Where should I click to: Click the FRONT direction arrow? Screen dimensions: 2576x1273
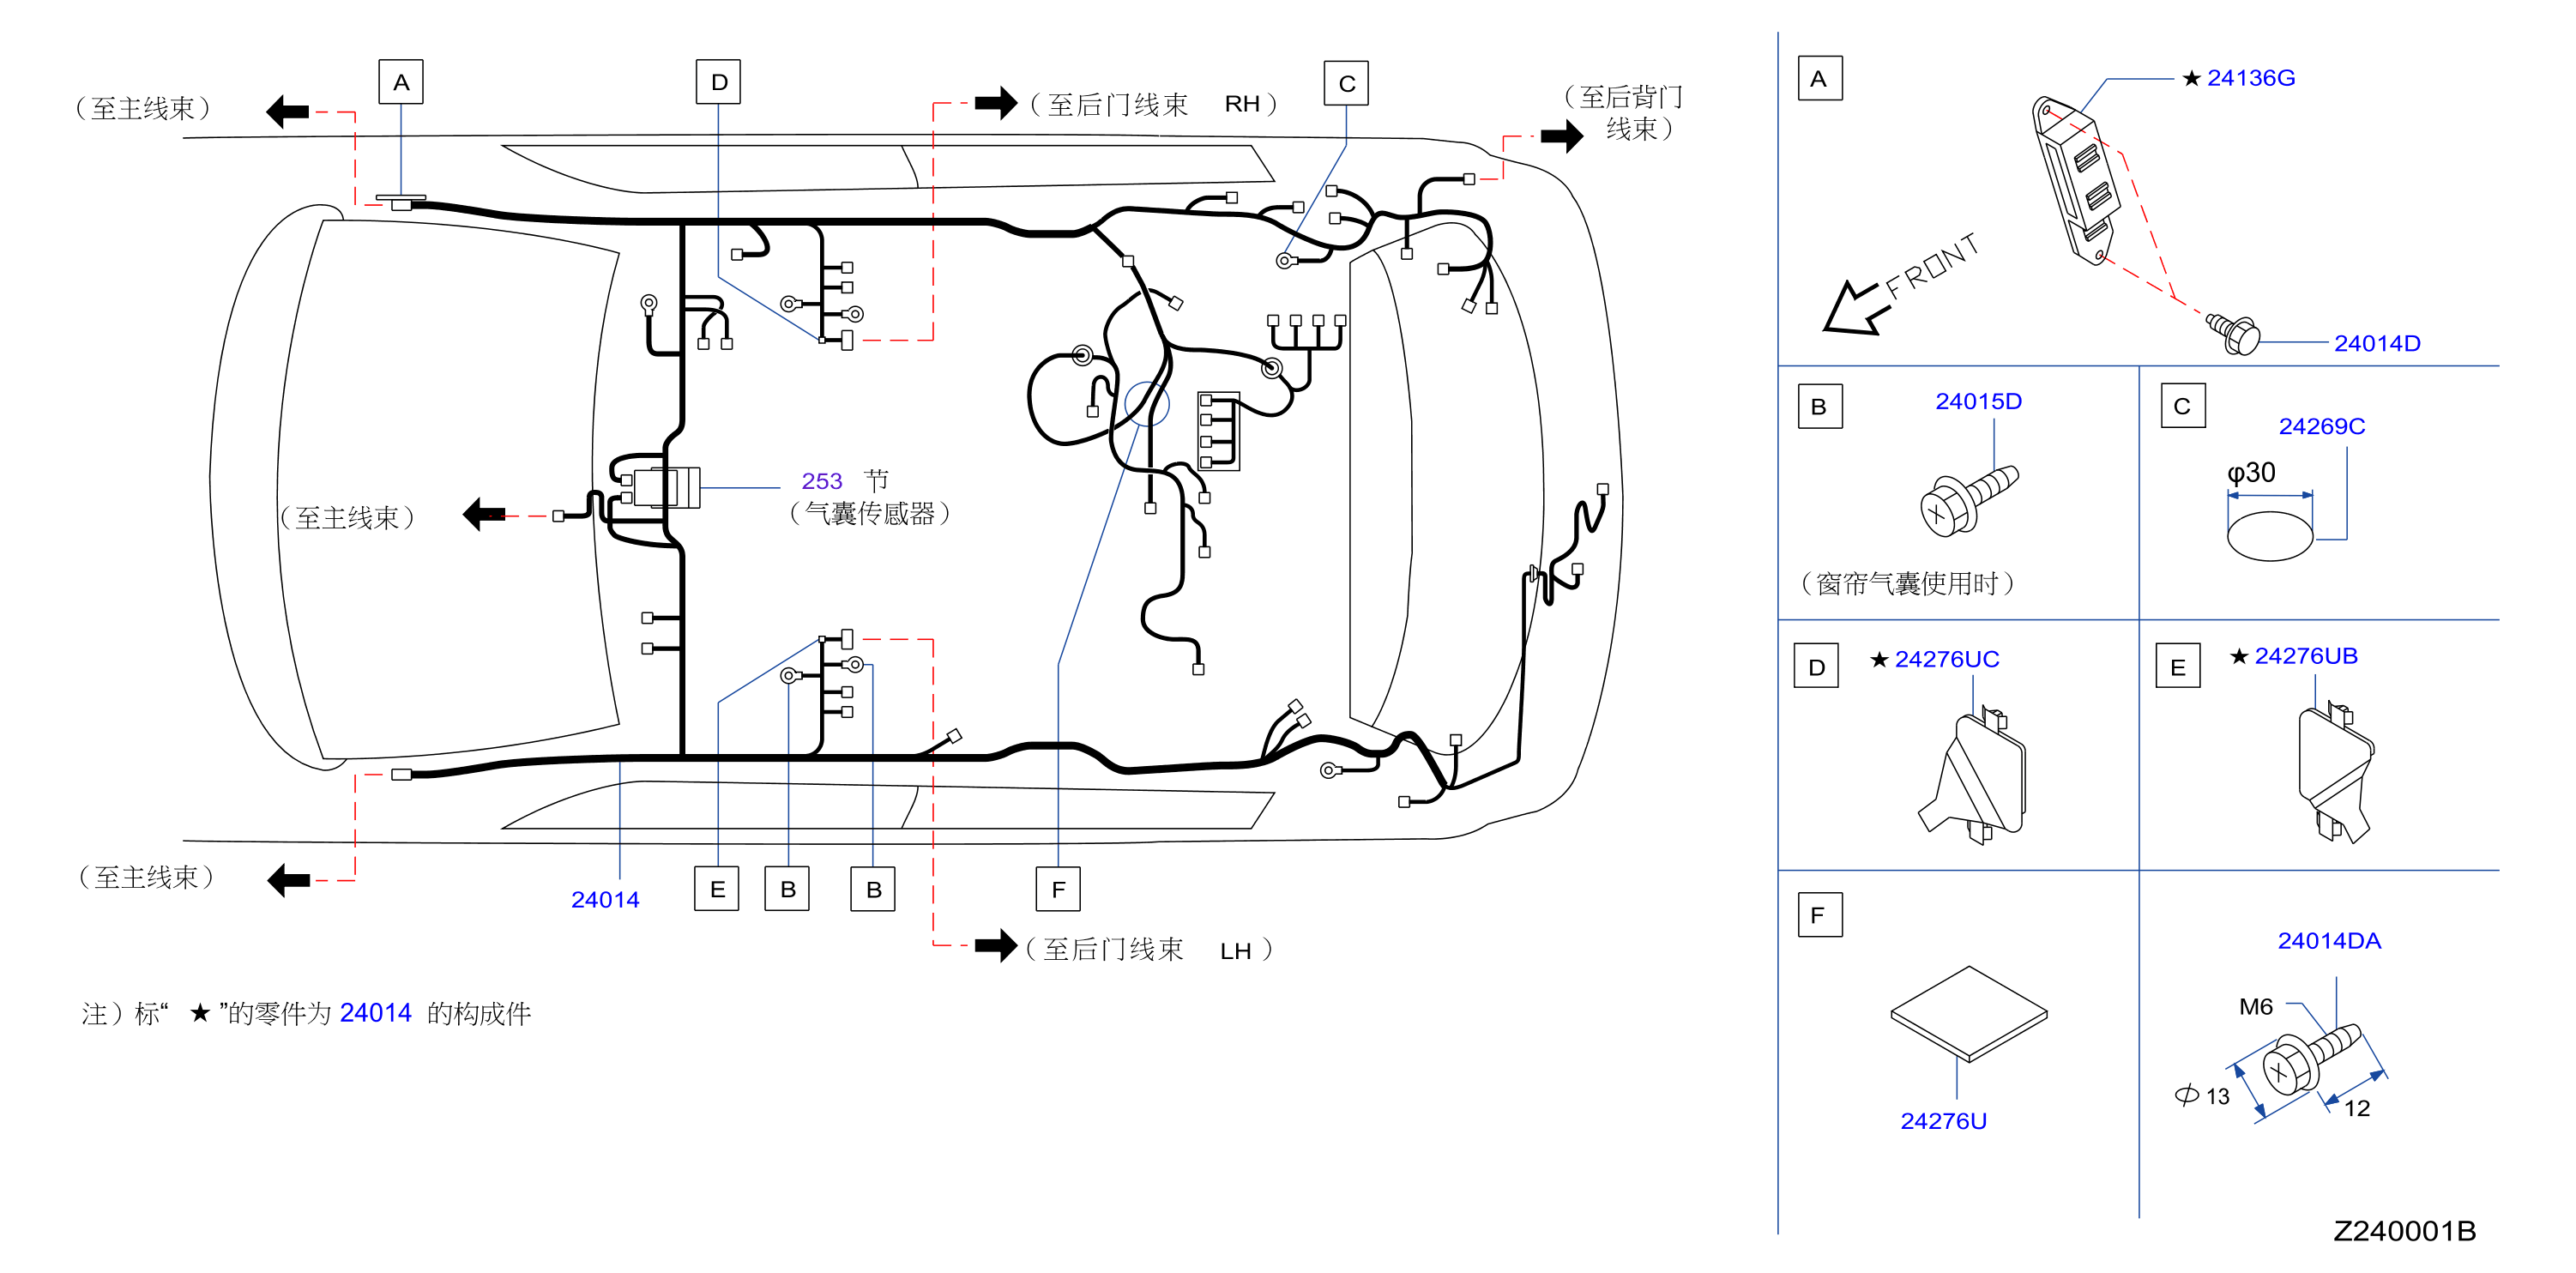point(1856,308)
